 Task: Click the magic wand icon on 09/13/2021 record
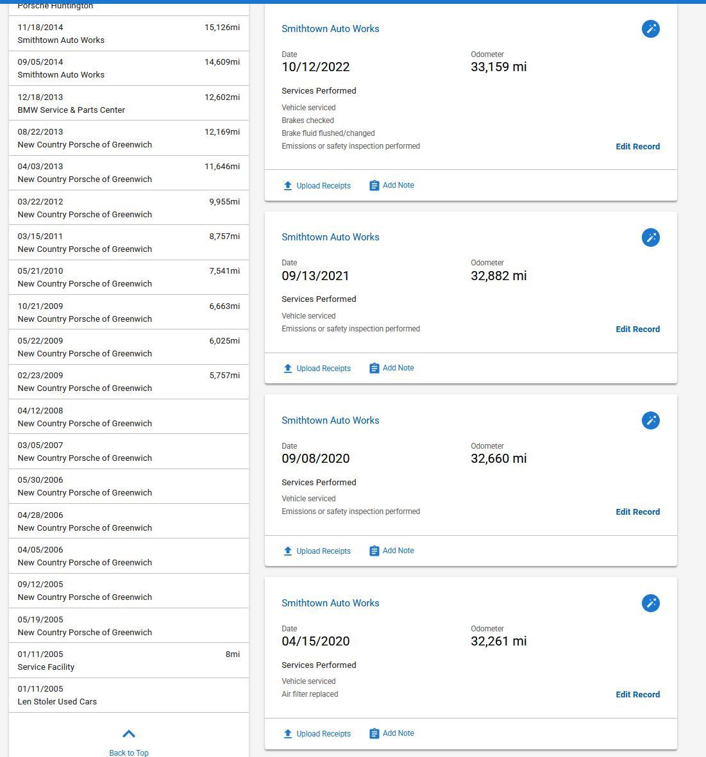coord(650,238)
